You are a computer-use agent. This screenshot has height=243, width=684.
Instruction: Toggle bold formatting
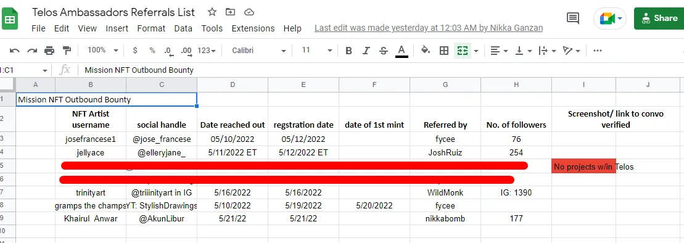(x=348, y=51)
